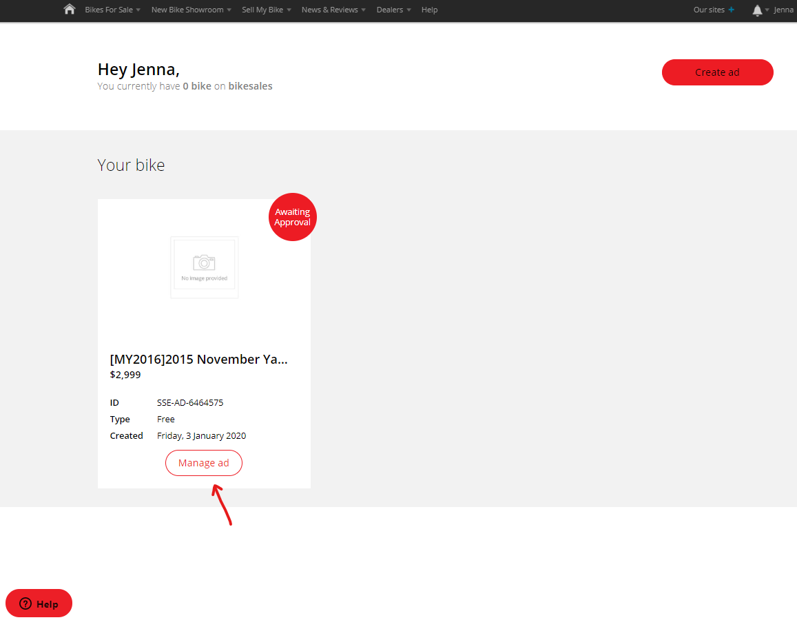Click the bikesales text in the subtitle
Screen dimensions: 797x620
[x=251, y=86]
